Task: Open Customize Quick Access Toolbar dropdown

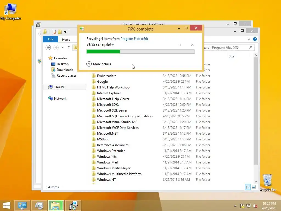Action: click(x=65, y=32)
